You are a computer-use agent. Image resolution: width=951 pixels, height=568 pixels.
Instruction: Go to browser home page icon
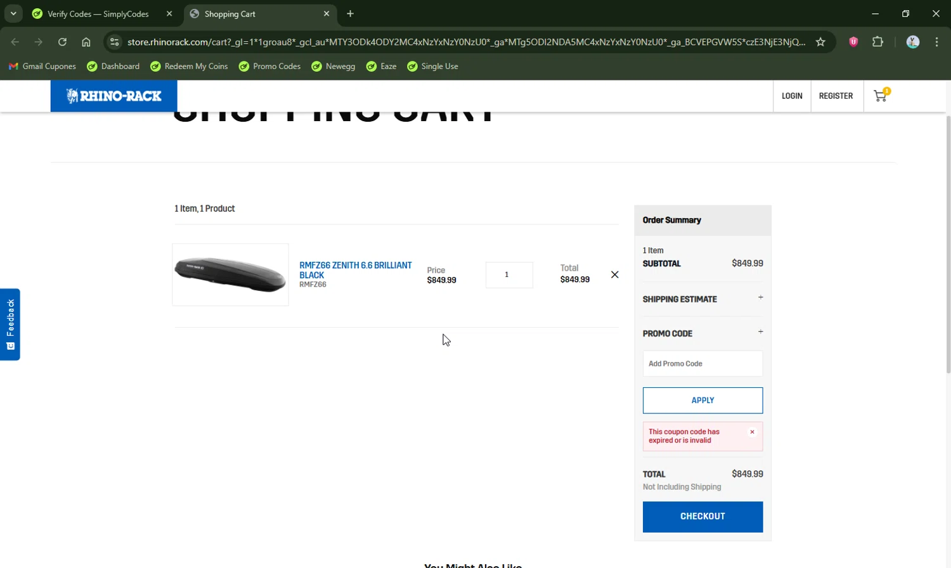click(86, 42)
